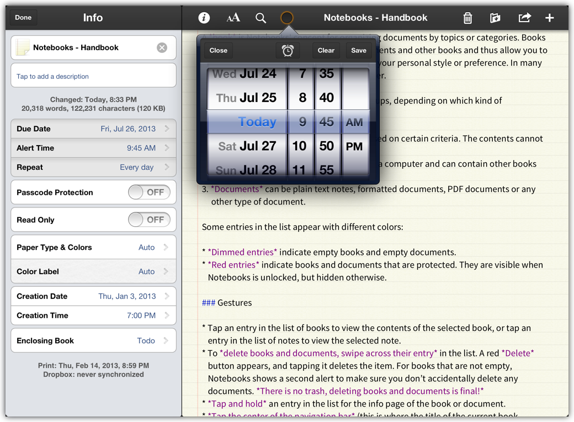Close the date picker popover
Image resolution: width=574 pixels, height=422 pixels.
pos(218,51)
